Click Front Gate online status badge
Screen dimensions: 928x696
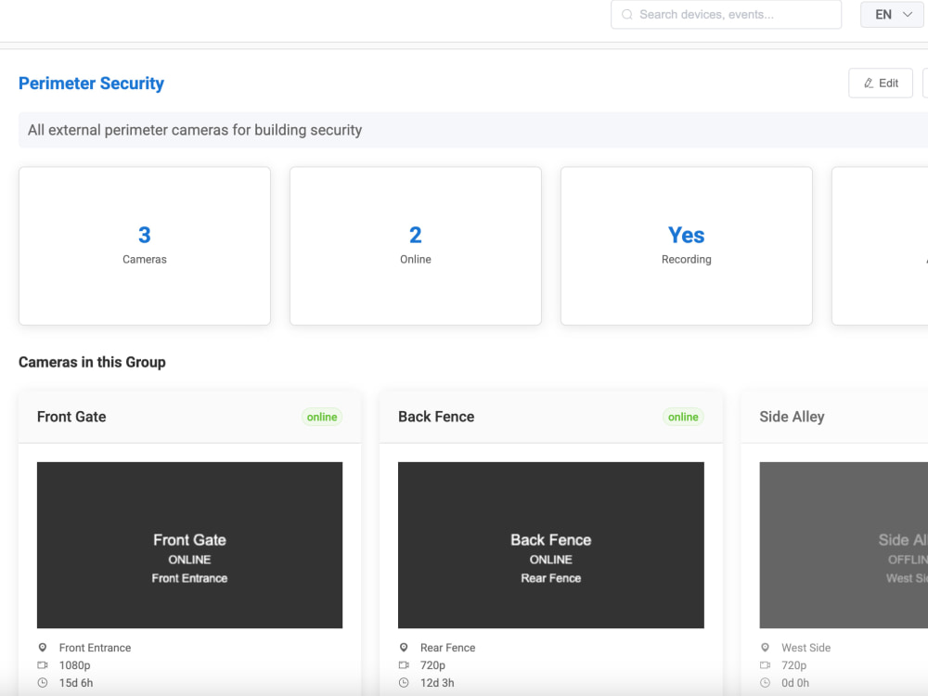click(322, 417)
